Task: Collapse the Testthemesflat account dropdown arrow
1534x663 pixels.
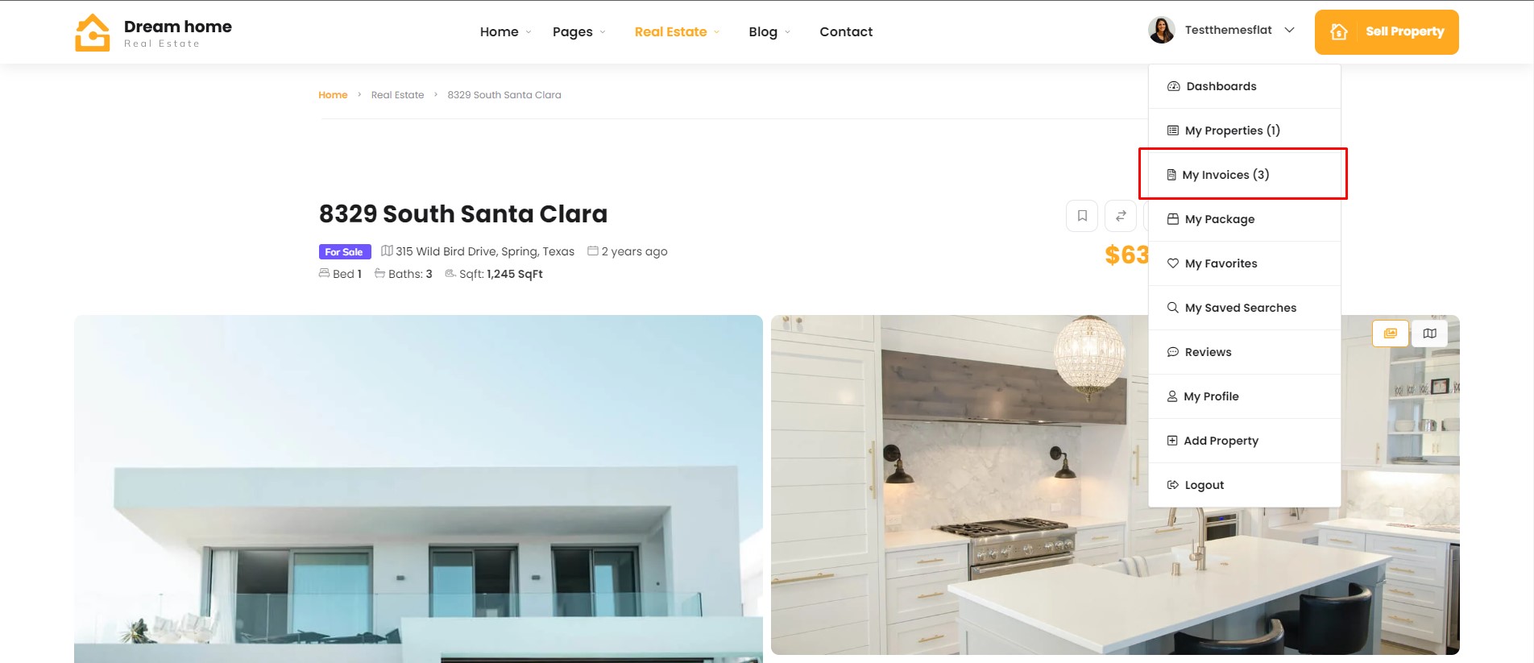Action: [x=1289, y=31]
